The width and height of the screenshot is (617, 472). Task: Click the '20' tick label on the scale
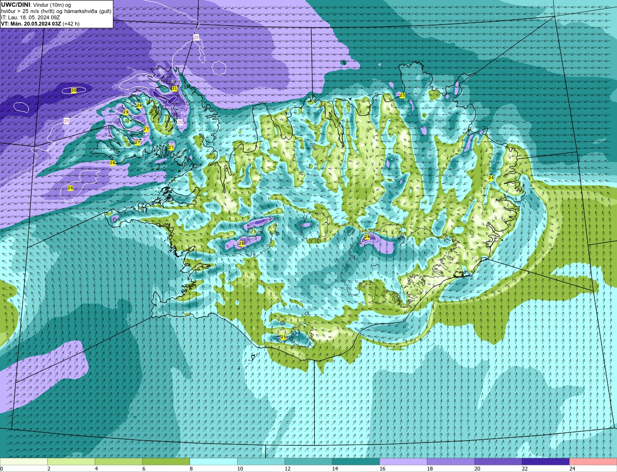coord(477,469)
